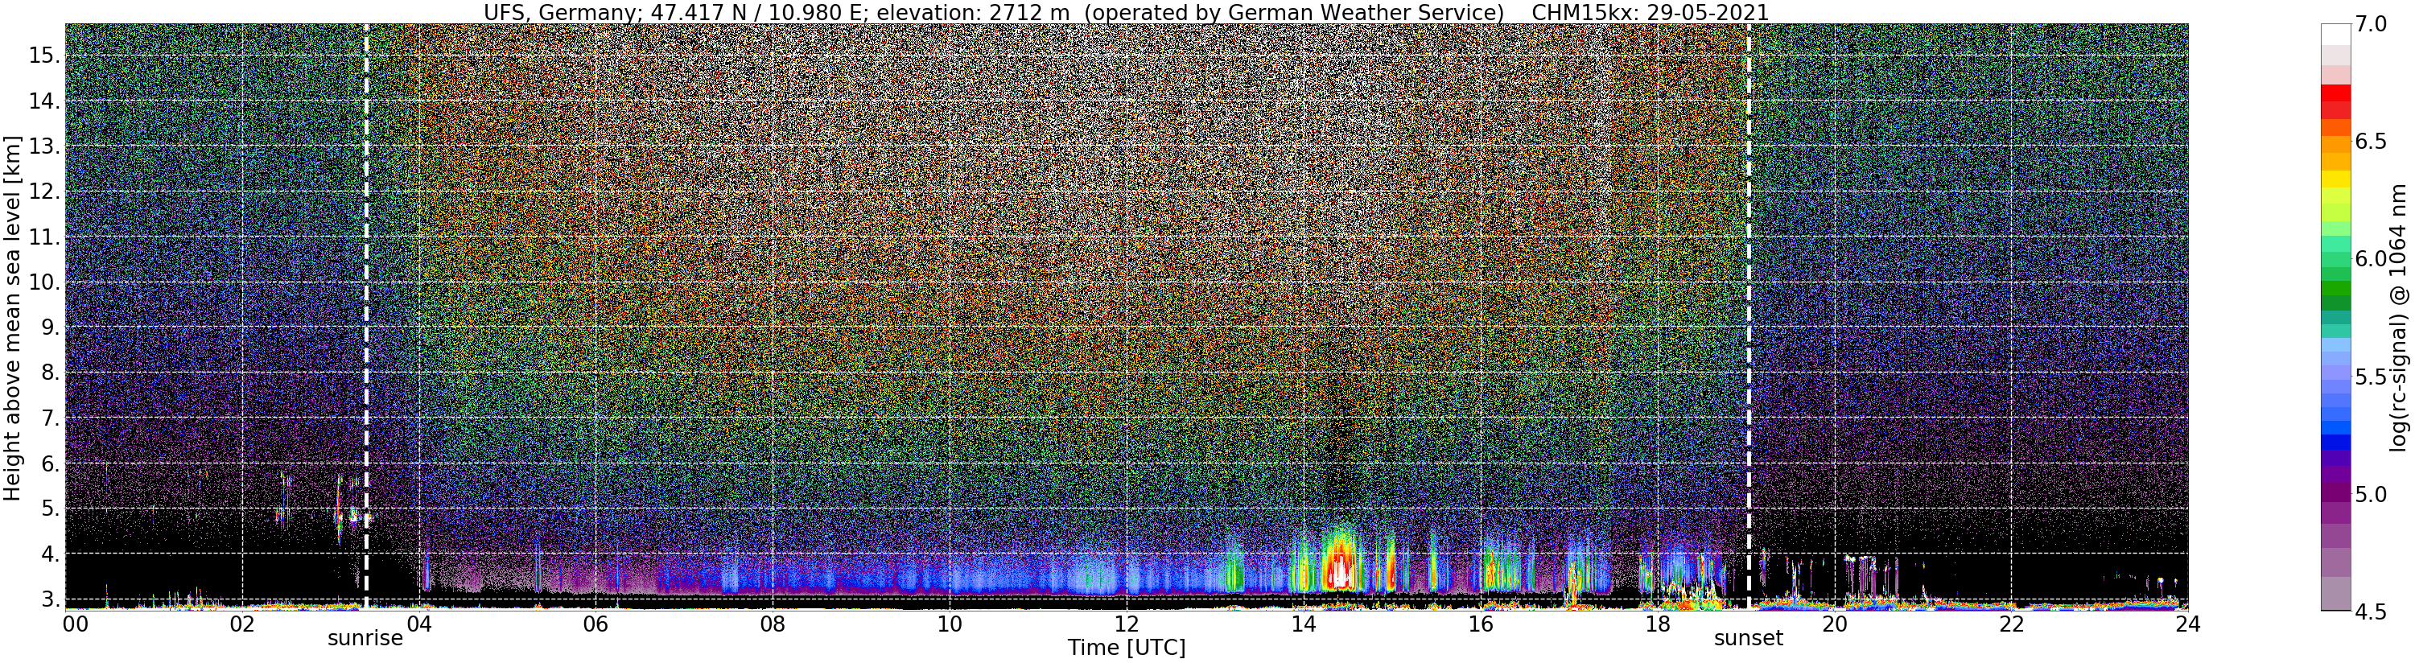Click the dashed sunset marker line

click(1749, 317)
